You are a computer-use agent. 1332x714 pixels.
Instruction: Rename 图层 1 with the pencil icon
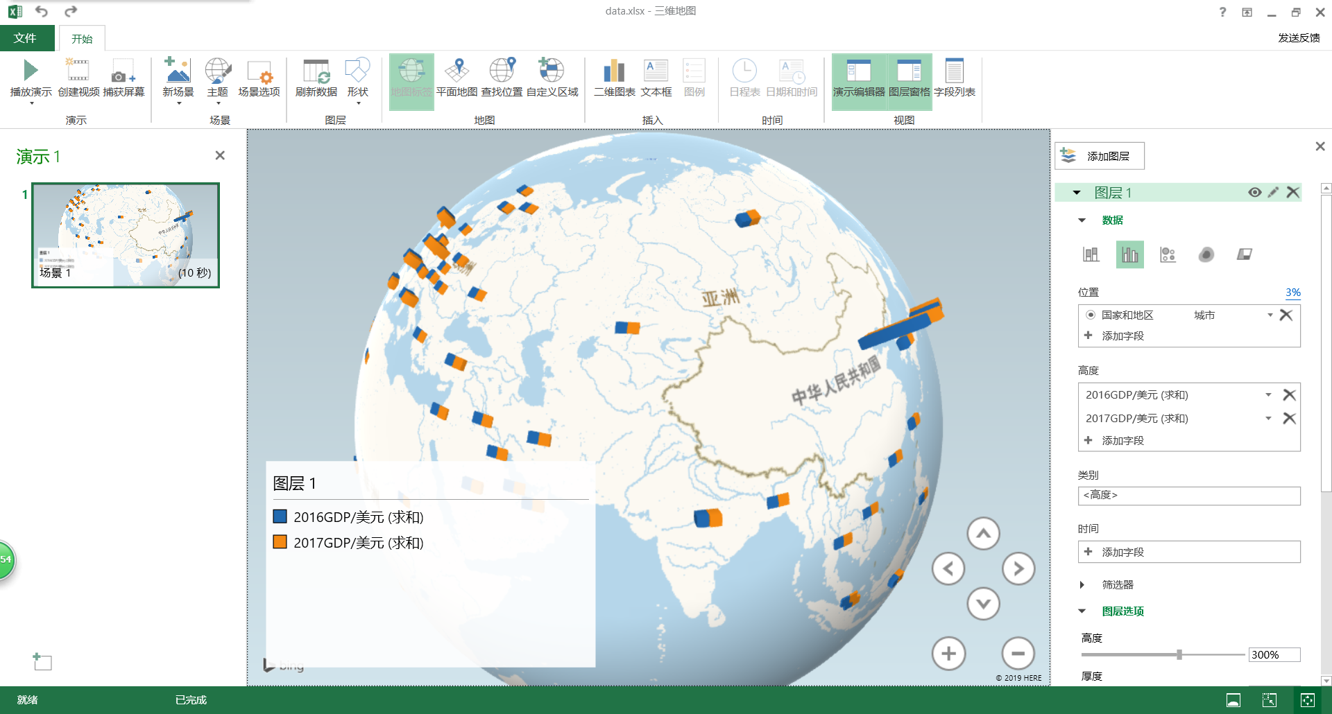point(1273,193)
